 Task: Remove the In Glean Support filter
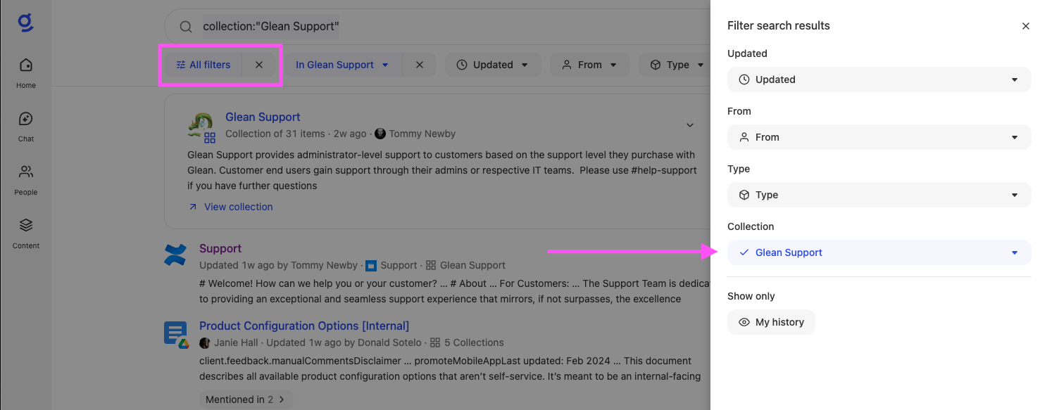point(420,65)
